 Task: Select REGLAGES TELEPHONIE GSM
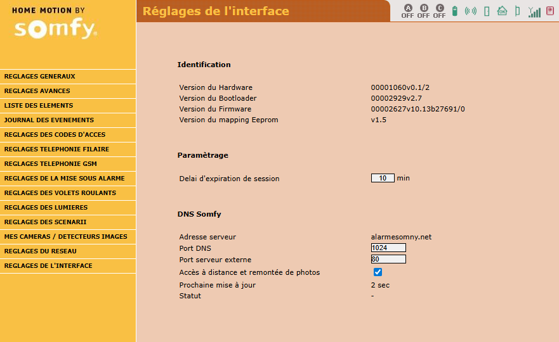tap(68, 164)
